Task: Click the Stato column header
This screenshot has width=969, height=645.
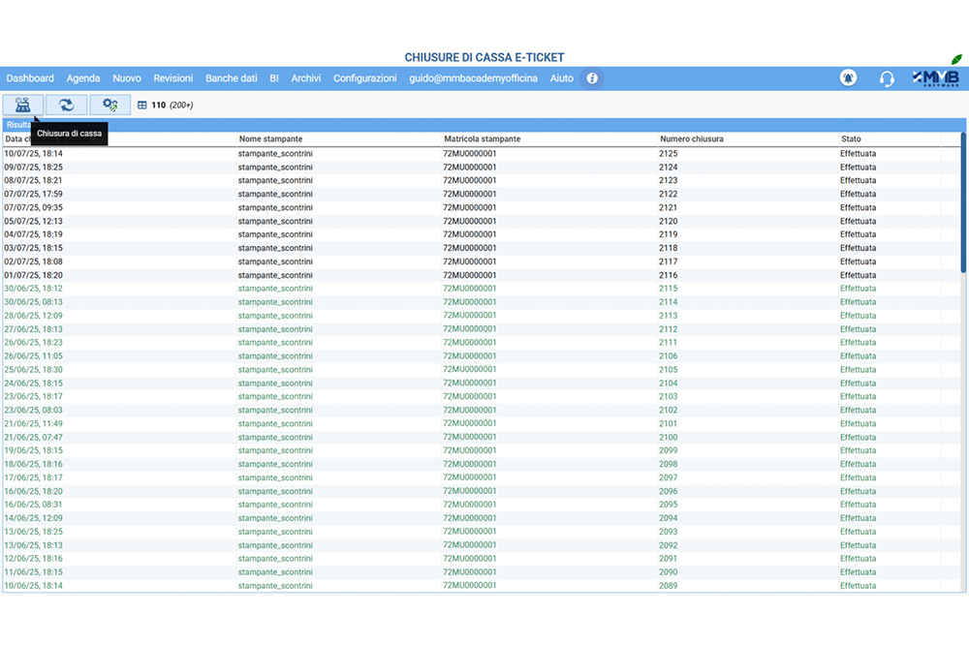Action: click(x=851, y=139)
